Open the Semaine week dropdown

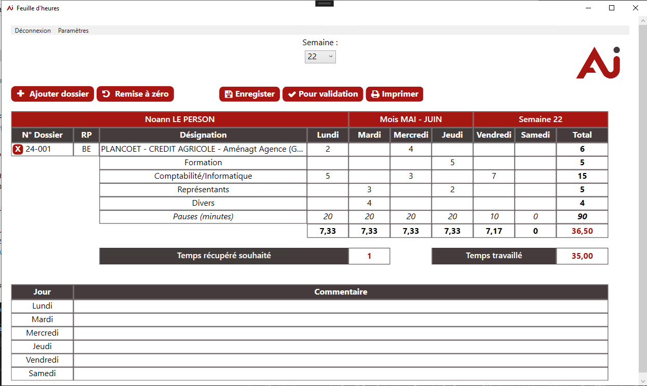[x=320, y=57]
